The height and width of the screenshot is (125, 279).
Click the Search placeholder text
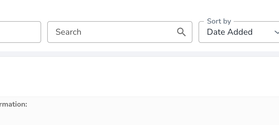pos(68,32)
